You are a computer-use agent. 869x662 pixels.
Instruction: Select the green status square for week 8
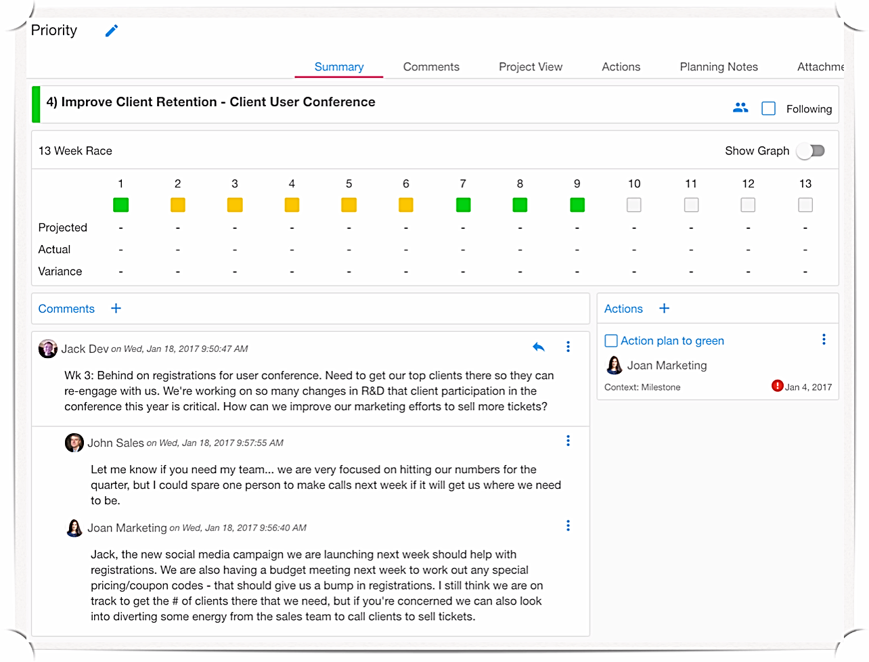point(520,204)
